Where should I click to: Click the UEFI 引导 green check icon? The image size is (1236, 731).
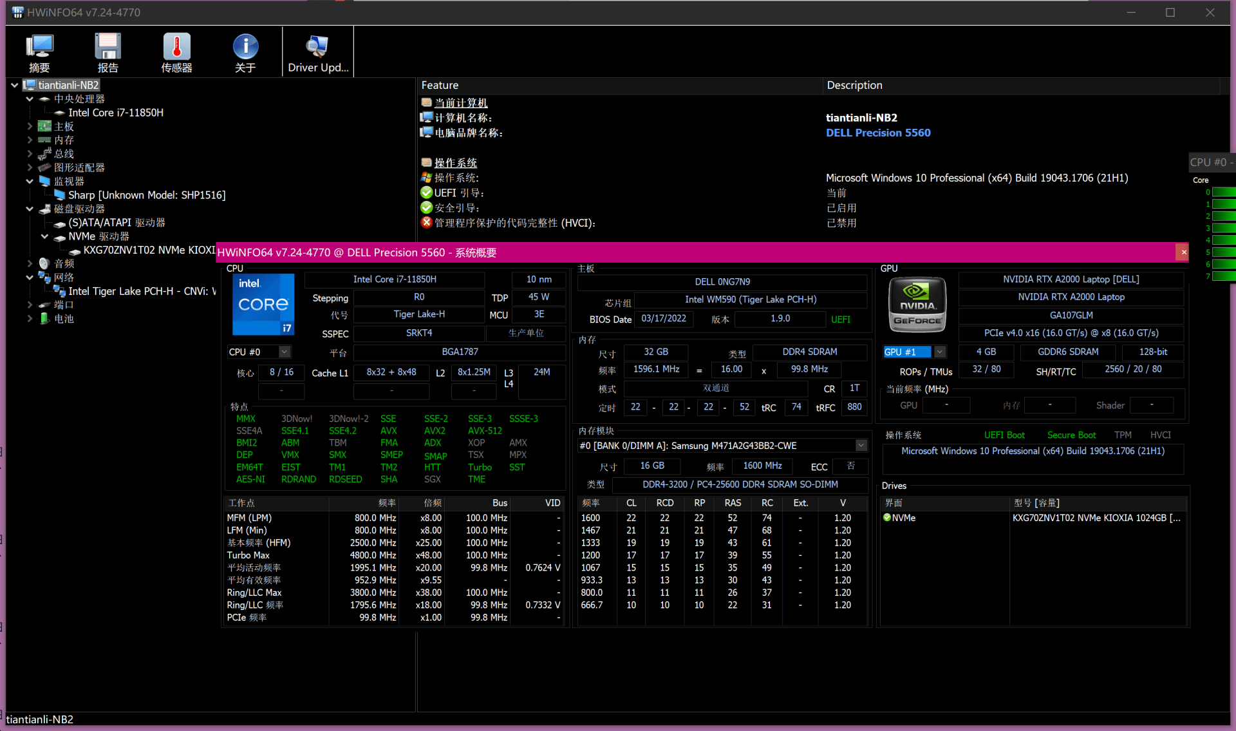pyautogui.click(x=426, y=193)
